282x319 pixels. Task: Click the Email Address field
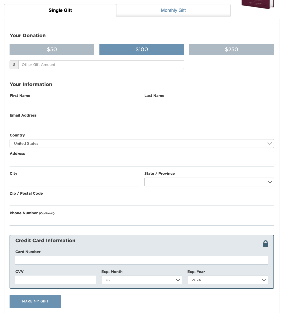pos(142,123)
